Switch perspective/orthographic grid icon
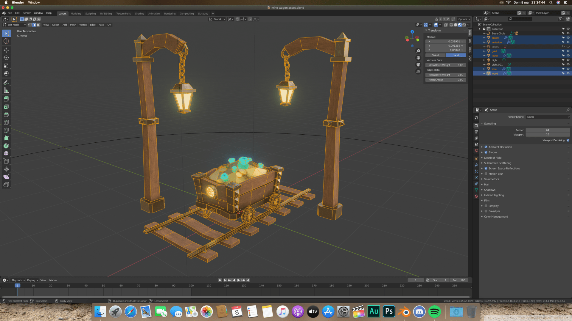Viewport: 572px width, 321px height. pos(418,72)
